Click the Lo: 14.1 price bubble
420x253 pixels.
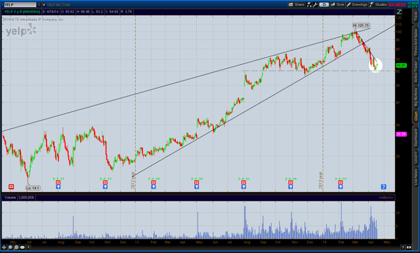pos(33,188)
